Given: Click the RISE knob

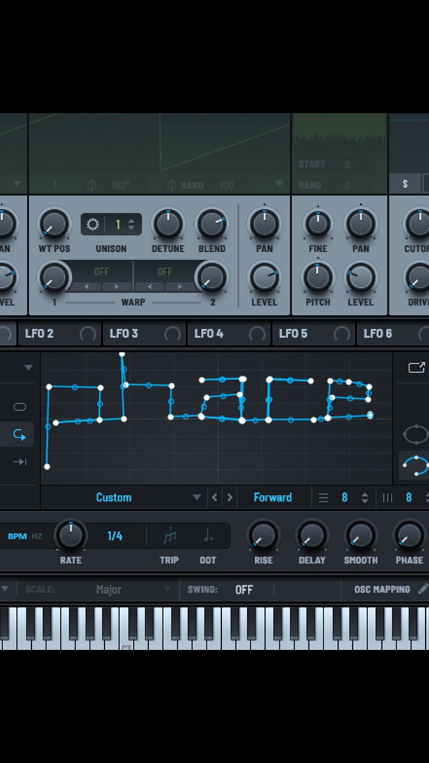Looking at the screenshot, I should pos(263,536).
